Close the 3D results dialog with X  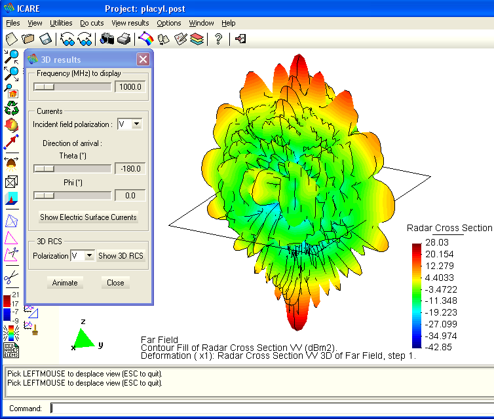click(143, 59)
